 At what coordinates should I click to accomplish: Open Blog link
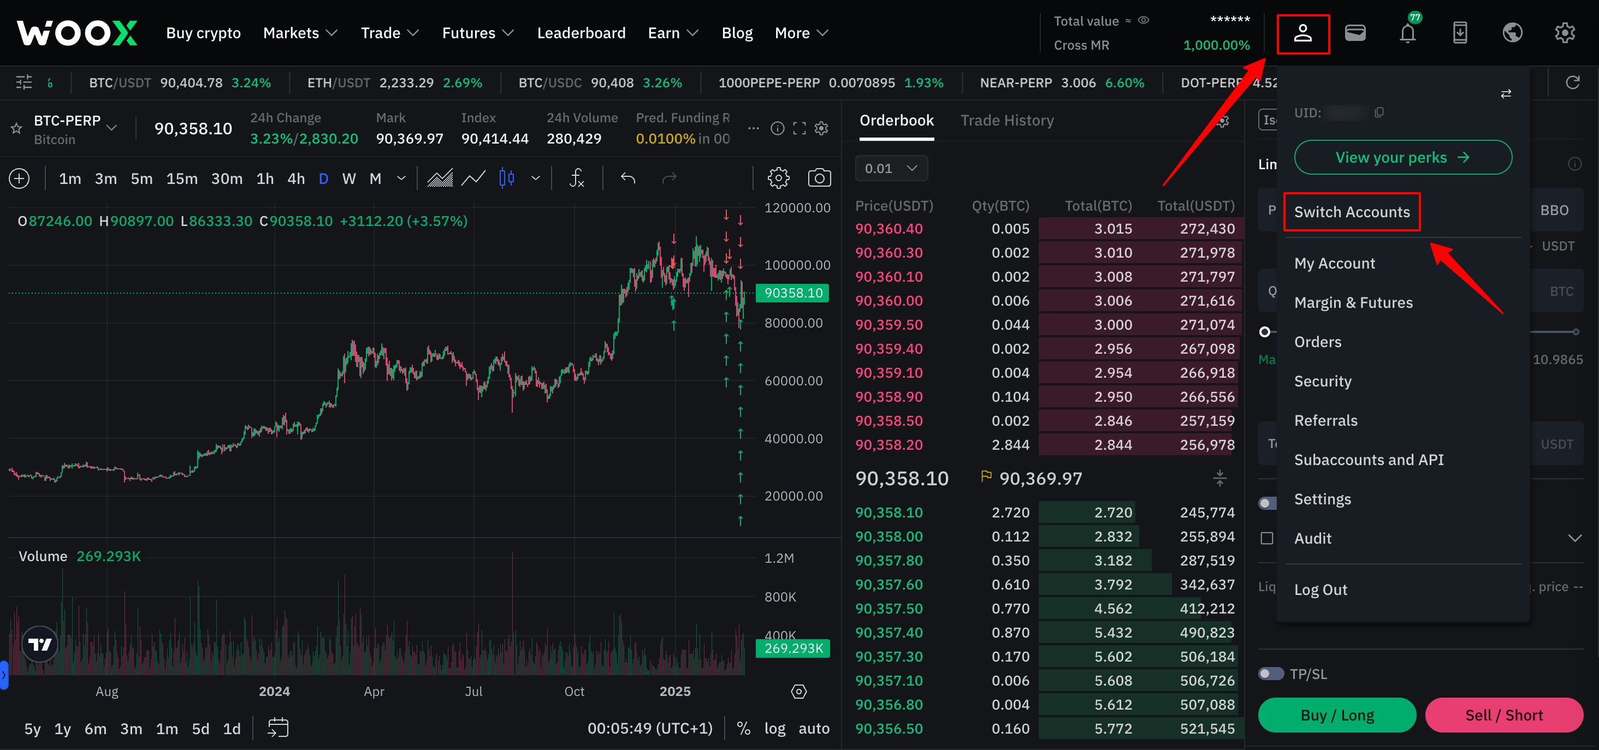(737, 33)
